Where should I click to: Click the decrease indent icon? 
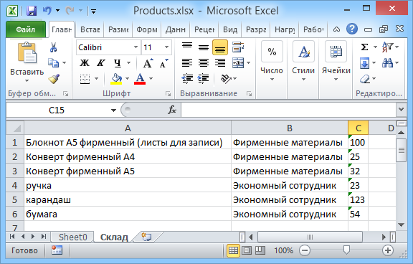tap(187, 78)
